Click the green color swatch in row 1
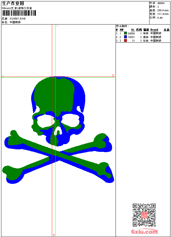 pos(125,33)
